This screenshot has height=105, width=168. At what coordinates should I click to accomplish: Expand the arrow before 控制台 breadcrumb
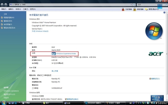click(x=13, y=5)
